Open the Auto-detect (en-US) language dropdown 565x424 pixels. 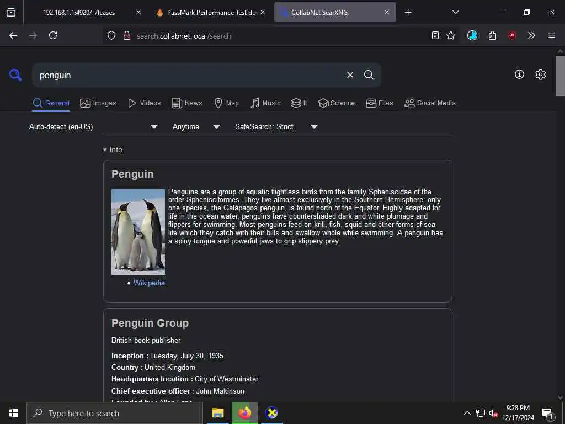[94, 126]
